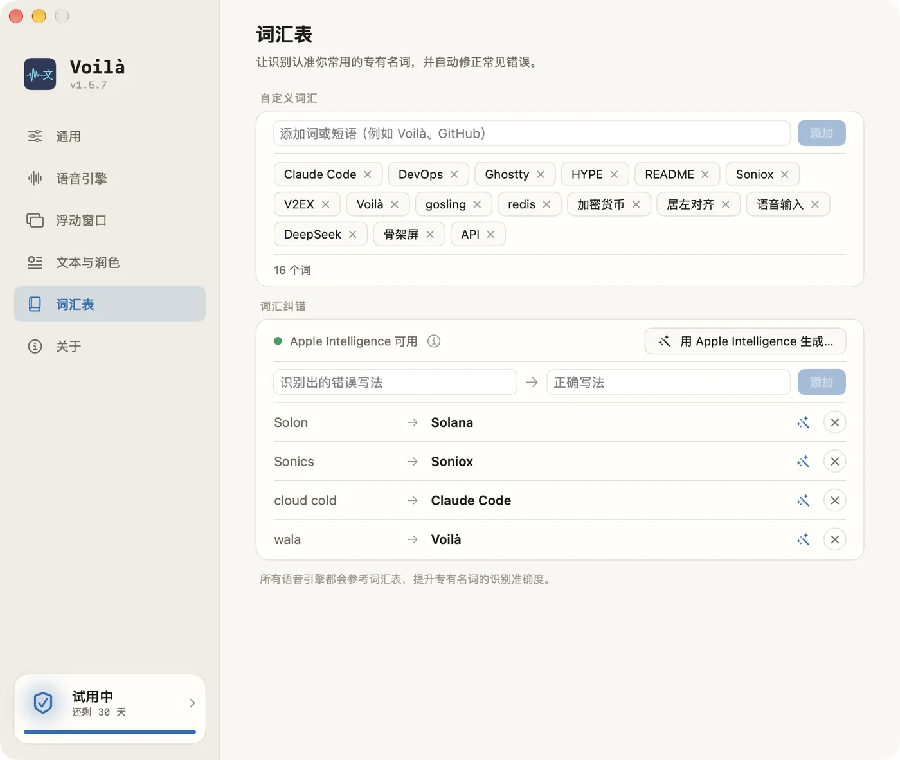Viewport: 900px width, 760px height.
Task: Select the Solana corrected text
Action: click(452, 422)
